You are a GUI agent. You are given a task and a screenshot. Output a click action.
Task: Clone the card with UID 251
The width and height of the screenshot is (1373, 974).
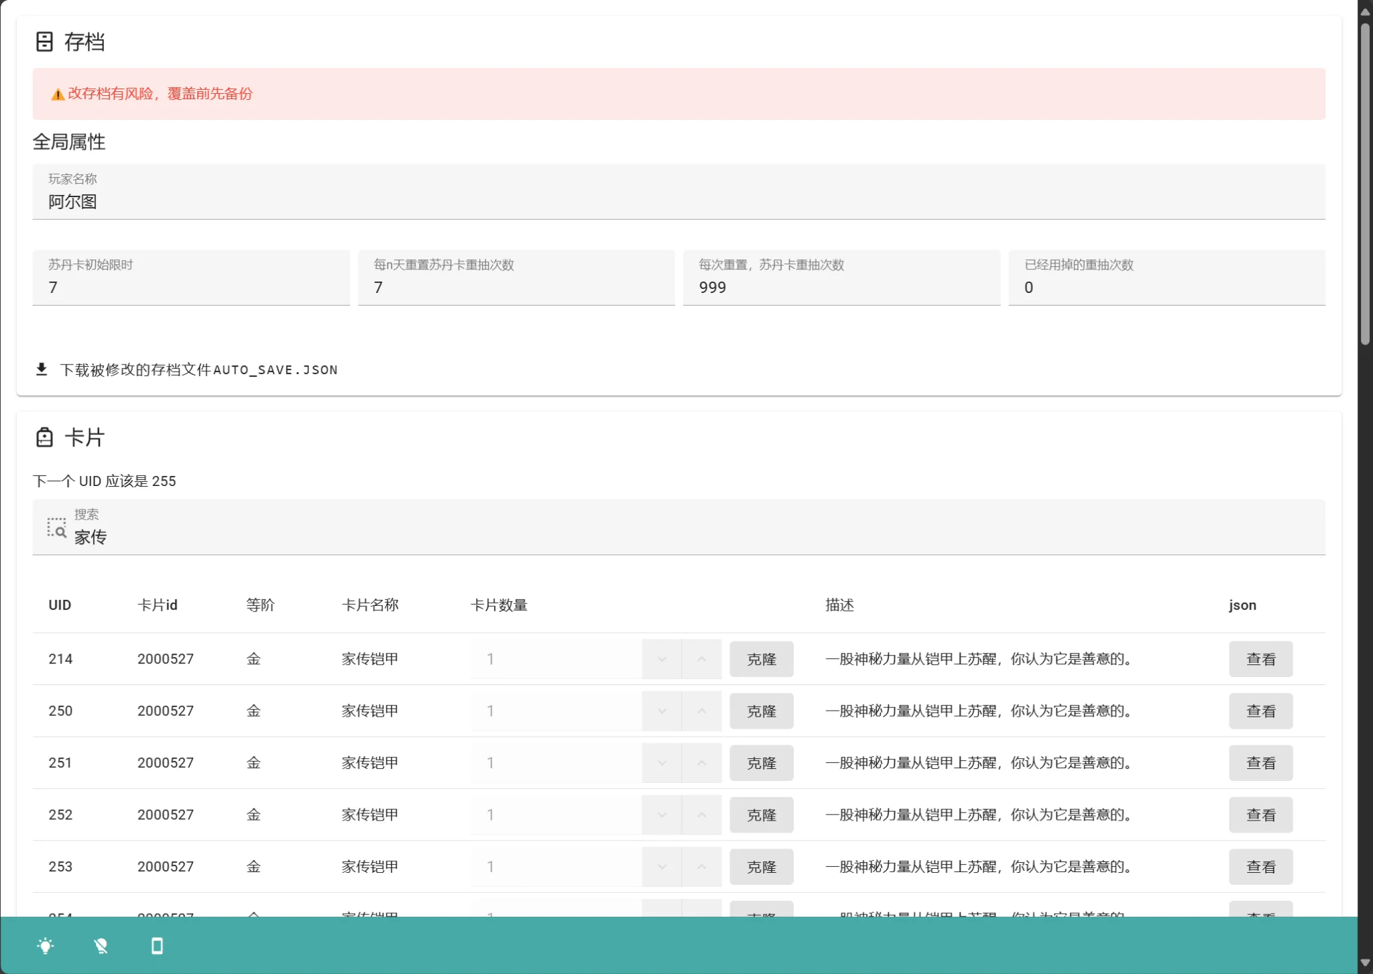[x=761, y=763]
